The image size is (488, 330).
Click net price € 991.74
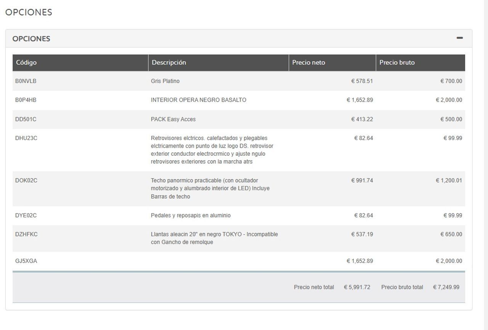click(x=362, y=180)
